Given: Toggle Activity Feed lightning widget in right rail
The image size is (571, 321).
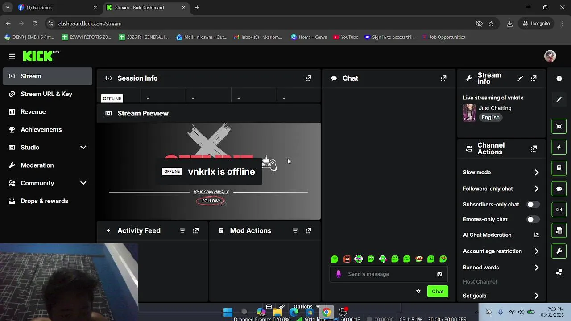Looking at the screenshot, I should (x=559, y=147).
